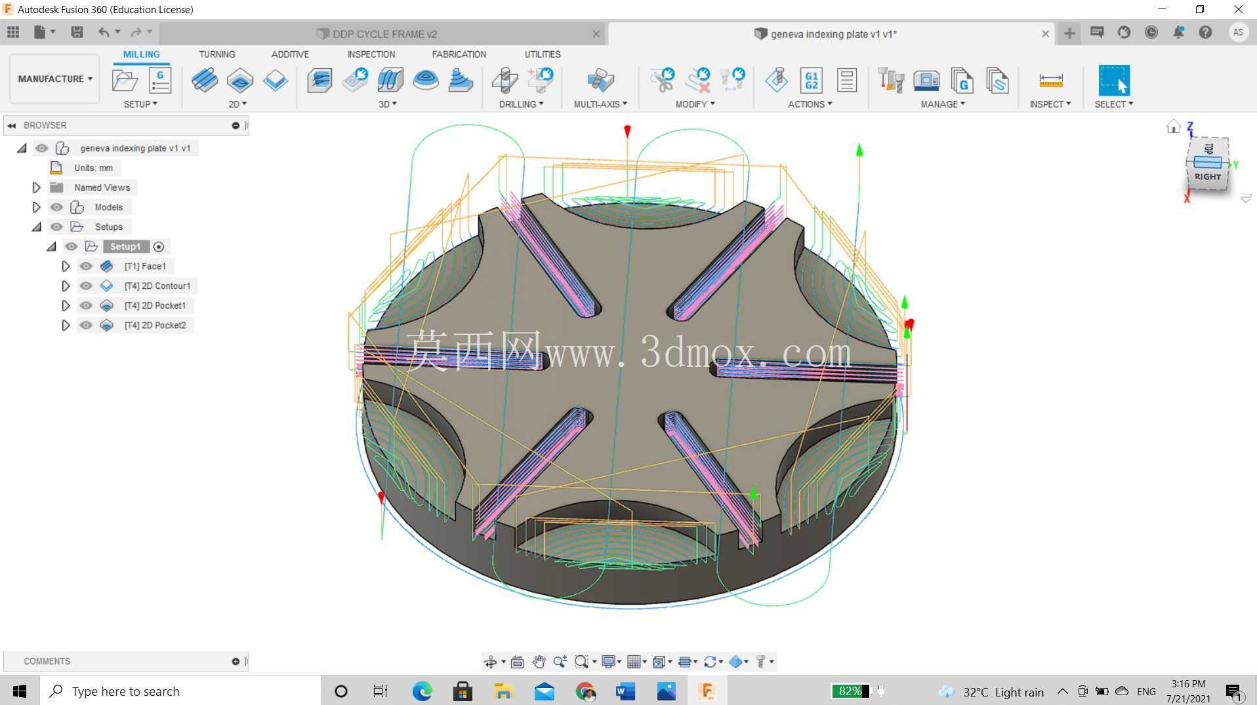Open the Machine Library icon

(x=926, y=81)
